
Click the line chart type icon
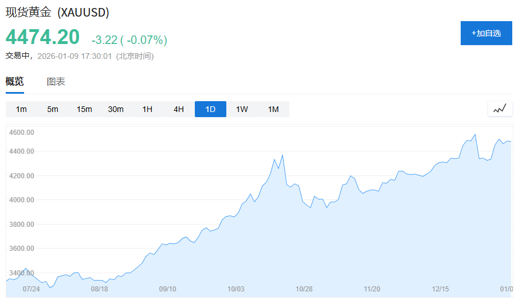pyautogui.click(x=500, y=109)
